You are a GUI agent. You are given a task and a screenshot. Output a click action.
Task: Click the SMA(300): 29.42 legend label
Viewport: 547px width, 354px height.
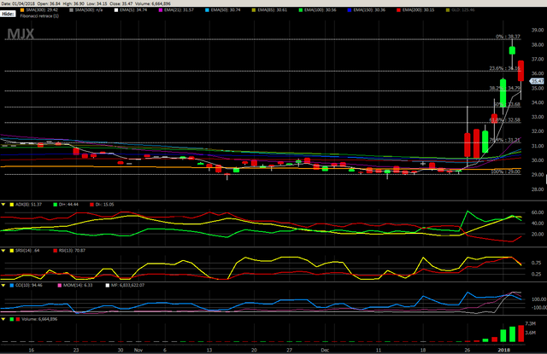(x=42, y=10)
